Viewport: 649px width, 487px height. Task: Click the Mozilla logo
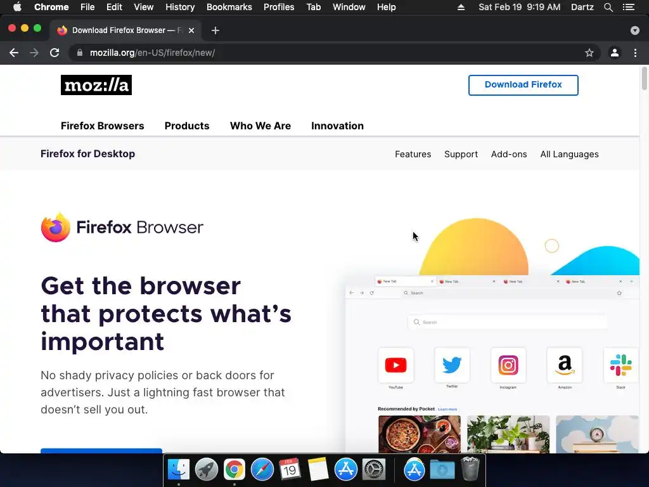(x=96, y=85)
